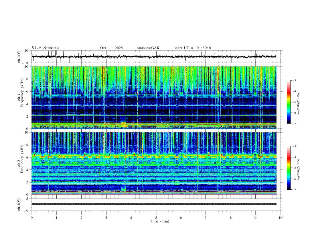This screenshot has height=244, width=316.
Task: Click the ch.1 spectrogram panel
Action: [x=154, y=97]
